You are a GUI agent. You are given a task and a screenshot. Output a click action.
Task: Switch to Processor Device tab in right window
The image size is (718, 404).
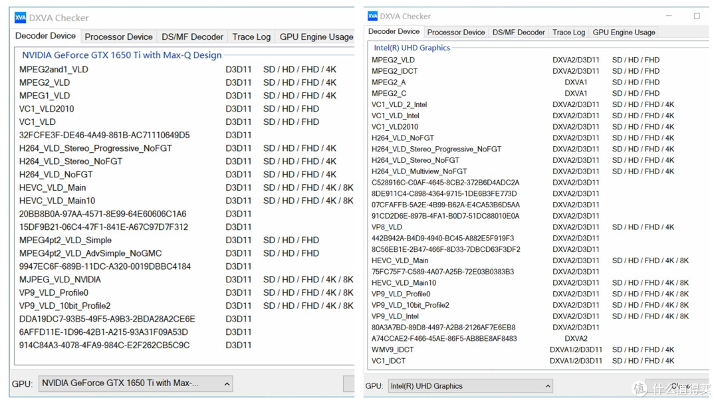pos(455,32)
